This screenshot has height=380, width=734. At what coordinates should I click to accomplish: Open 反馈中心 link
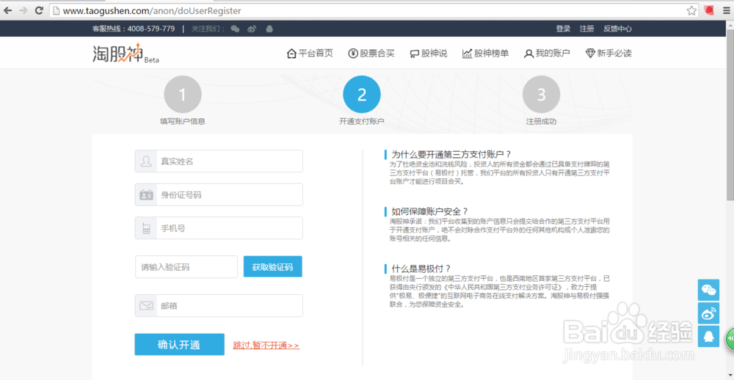[617, 29]
